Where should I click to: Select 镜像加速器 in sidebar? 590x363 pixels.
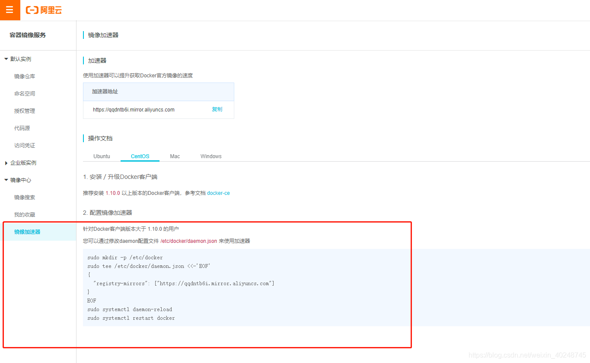point(27,232)
